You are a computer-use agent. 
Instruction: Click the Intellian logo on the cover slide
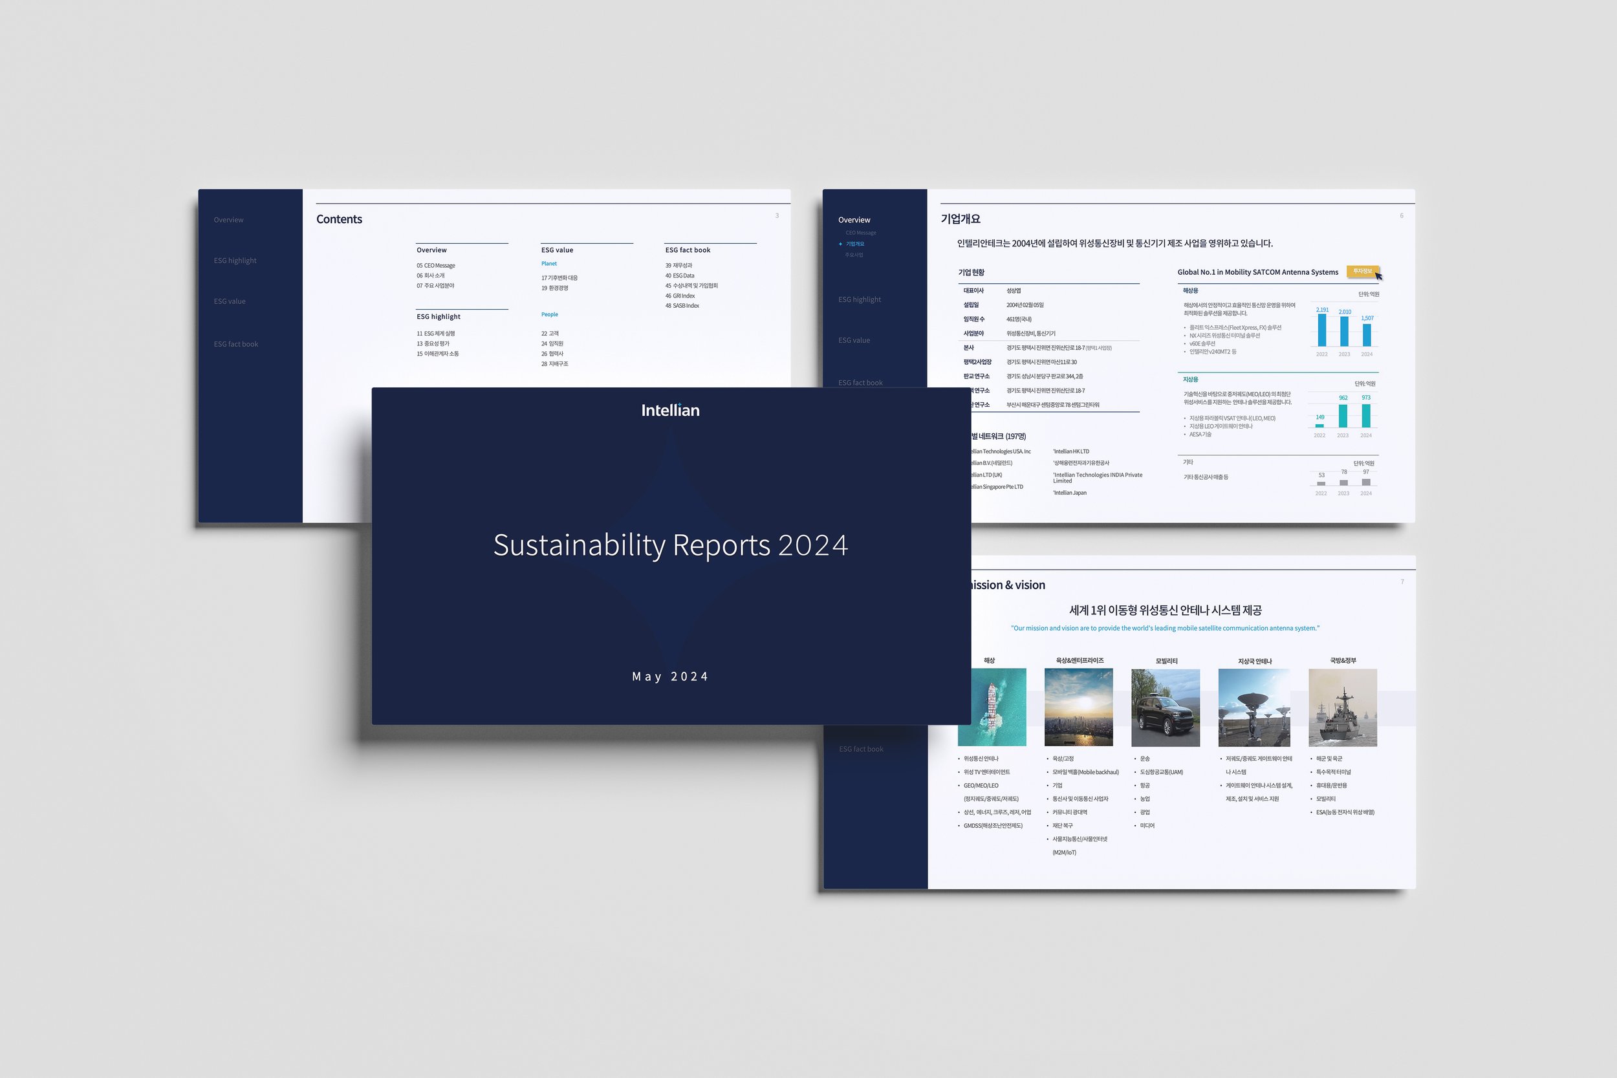tap(670, 411)
